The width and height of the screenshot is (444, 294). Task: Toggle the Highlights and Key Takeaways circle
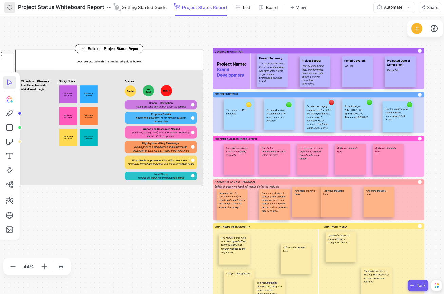(420, 182)
